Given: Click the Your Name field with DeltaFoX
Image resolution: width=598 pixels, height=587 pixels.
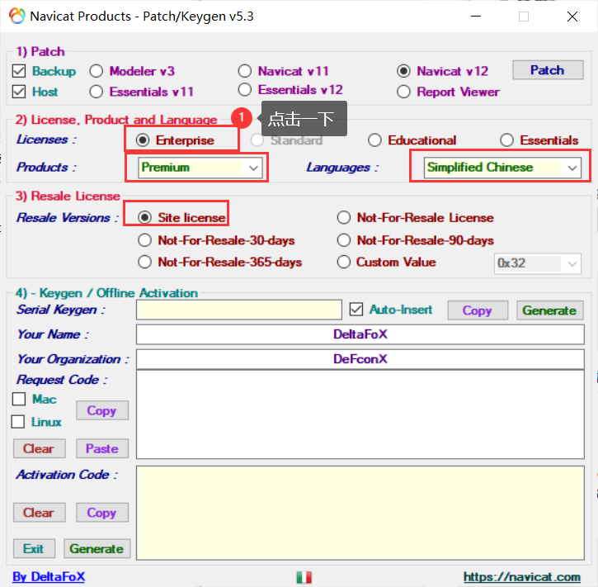Looking at the screenshot, I should pos(360,334).
